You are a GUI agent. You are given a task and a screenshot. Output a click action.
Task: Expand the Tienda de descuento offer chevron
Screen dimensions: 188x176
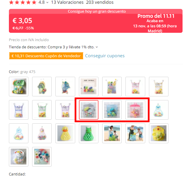[97, 47]
